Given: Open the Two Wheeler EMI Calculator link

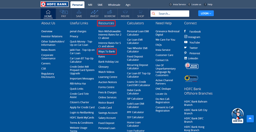Looking at the screenshot, I should (x=137, y=50).
